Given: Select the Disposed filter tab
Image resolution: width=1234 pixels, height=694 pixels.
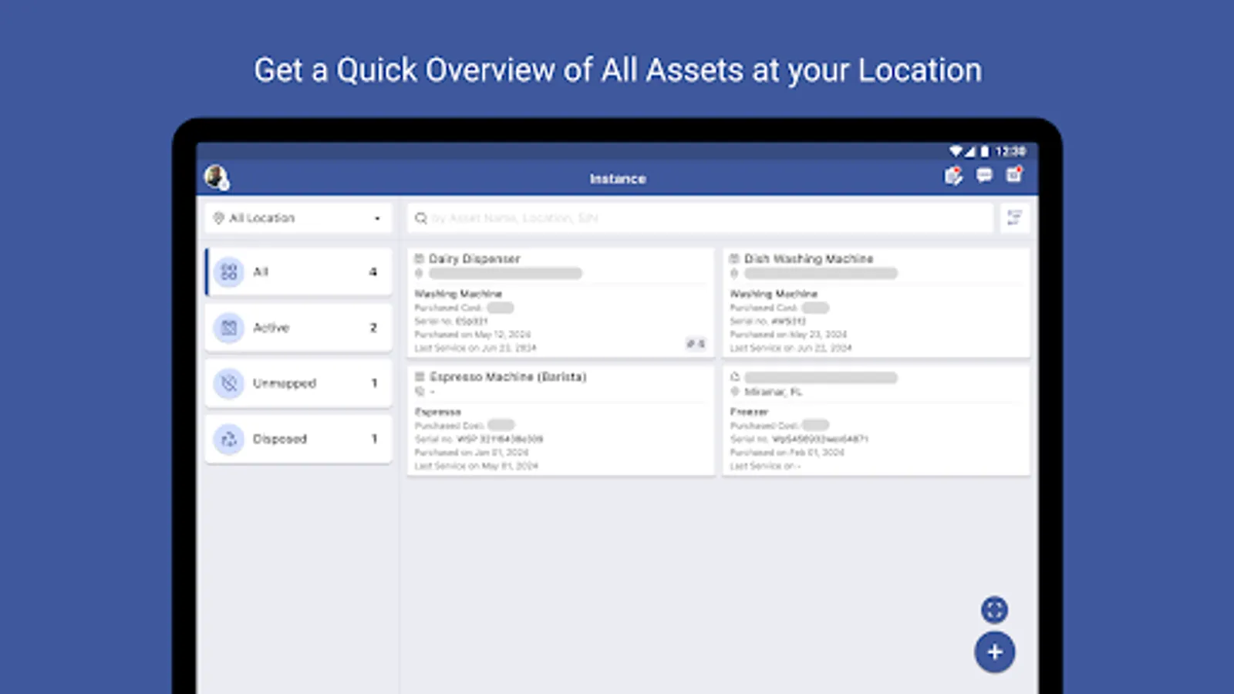Looking at the screenshot, I should (x=298, y=439).
